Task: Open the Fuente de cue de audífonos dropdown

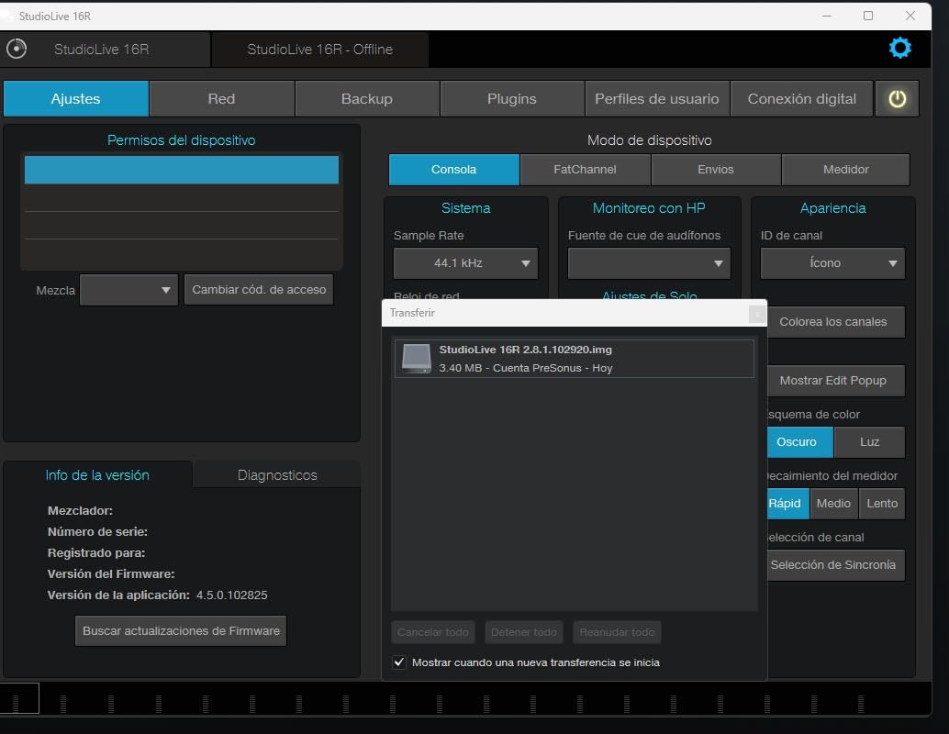Action: 649,263
